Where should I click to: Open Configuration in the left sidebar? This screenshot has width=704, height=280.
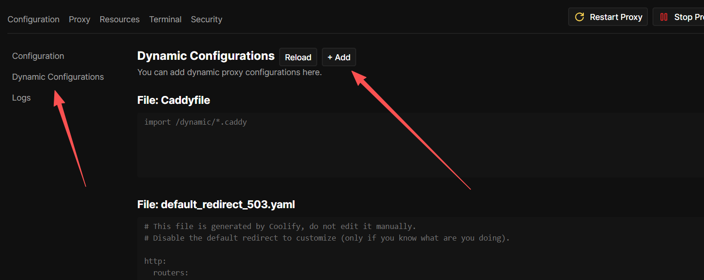click(x=38, y=56)
